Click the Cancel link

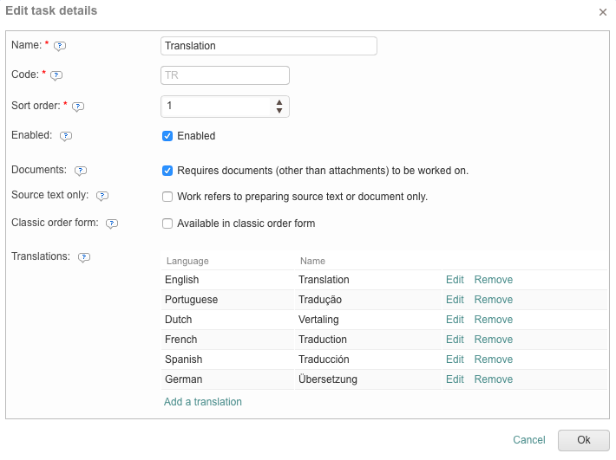(528, 440)
